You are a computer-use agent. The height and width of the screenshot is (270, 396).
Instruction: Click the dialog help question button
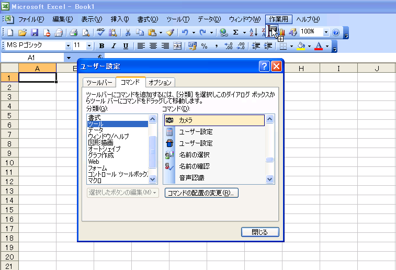tap(264, 66)
